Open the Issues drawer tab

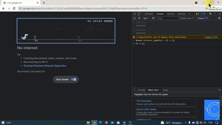[x=165, y=90]
